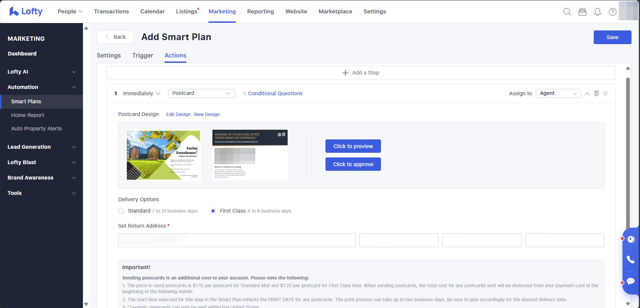Open the Reporting menu

coord(260,11)
